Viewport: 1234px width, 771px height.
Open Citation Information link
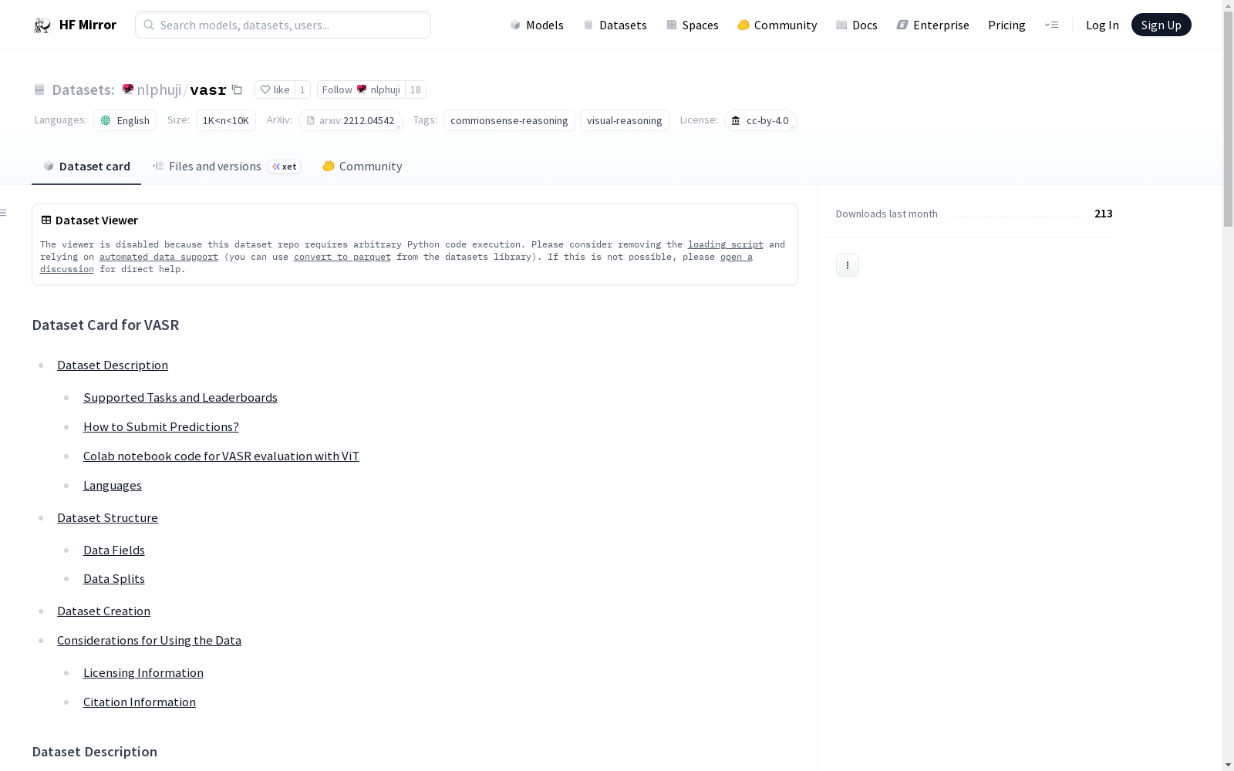(x=140, y=702)
